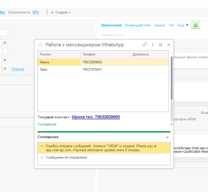
Task: Switch to the Чат tab
Action: (171, 25)
